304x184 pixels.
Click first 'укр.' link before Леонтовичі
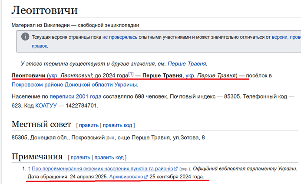point(53,76)
